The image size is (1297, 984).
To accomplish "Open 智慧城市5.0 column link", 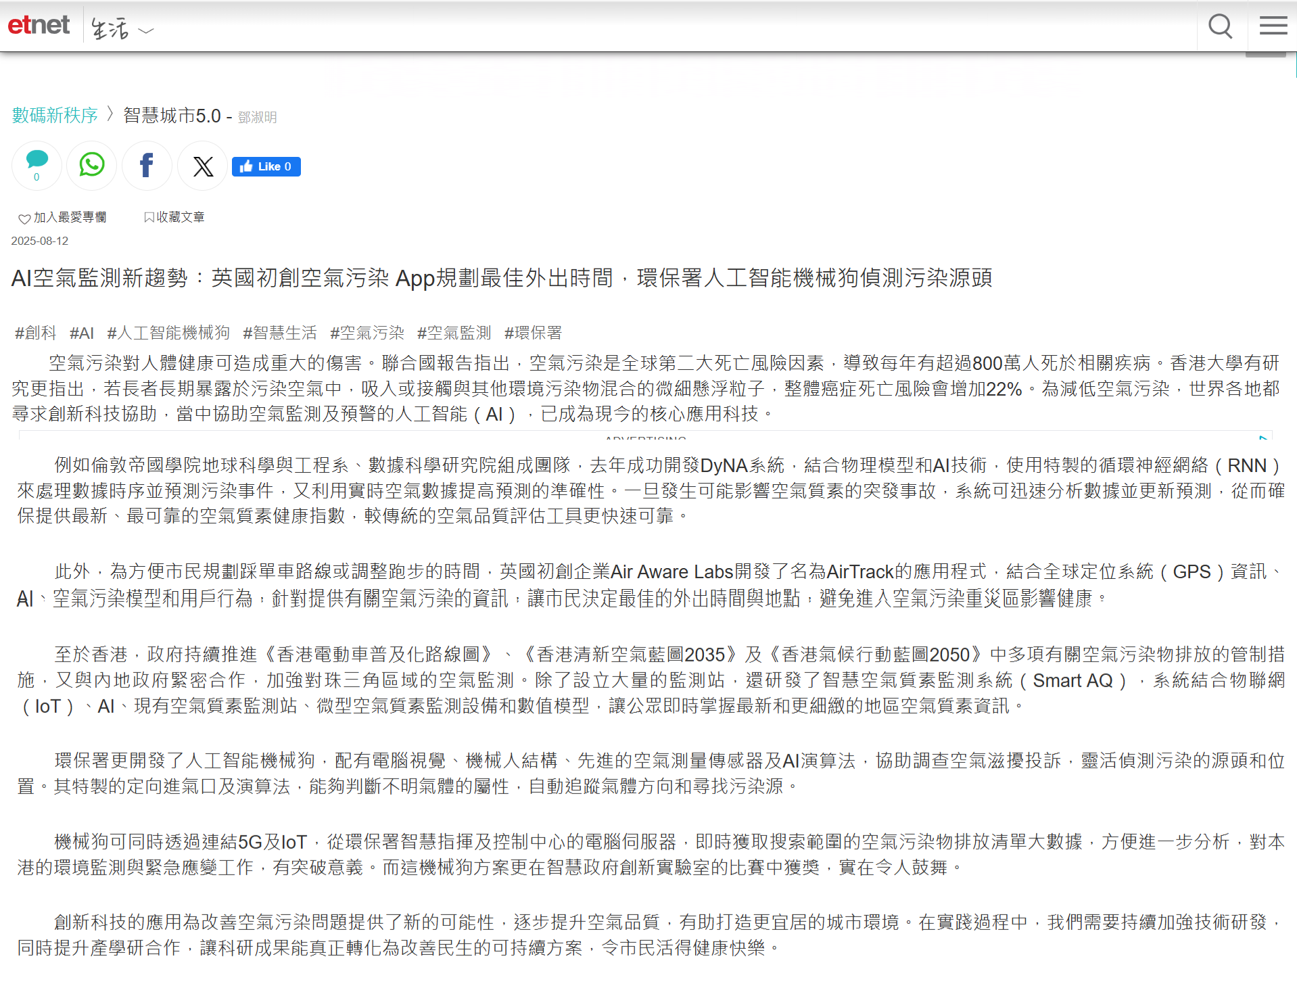I will [172, 116].
